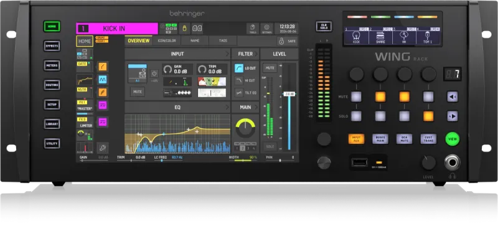This screenshot has height=226, width=498.
Task: Tap the Gain knob icon in Input section
Action: coord(168,69)
